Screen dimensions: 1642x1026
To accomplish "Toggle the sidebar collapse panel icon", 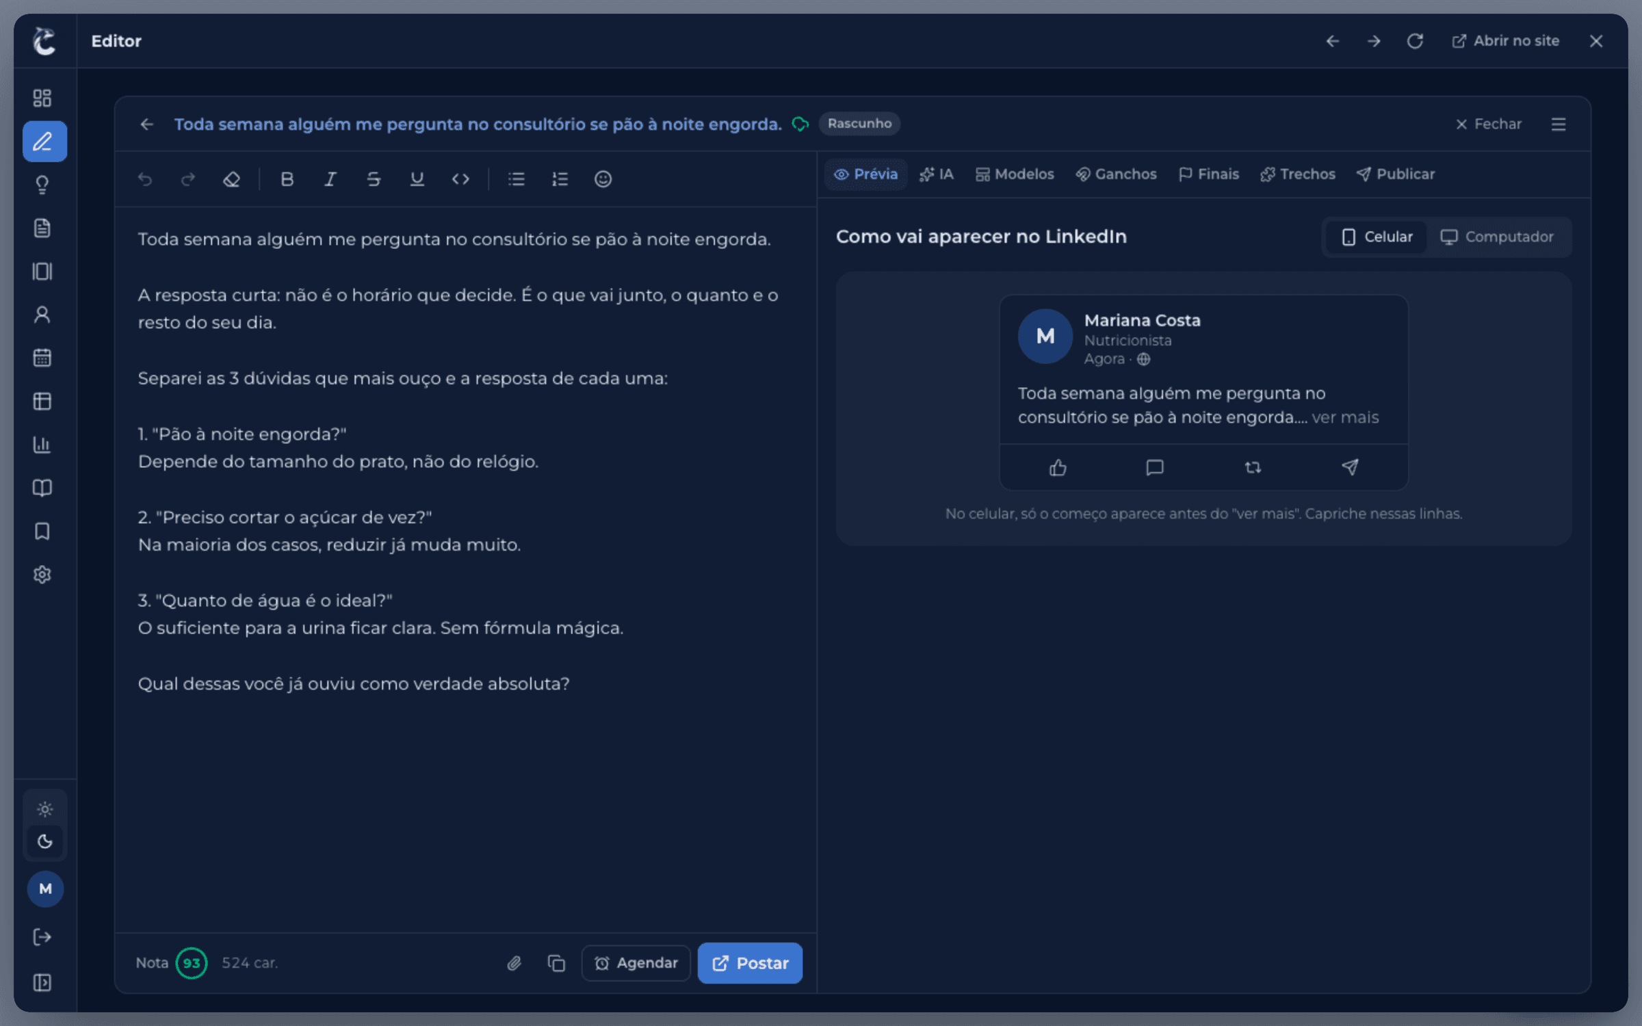I will [42, 982].
